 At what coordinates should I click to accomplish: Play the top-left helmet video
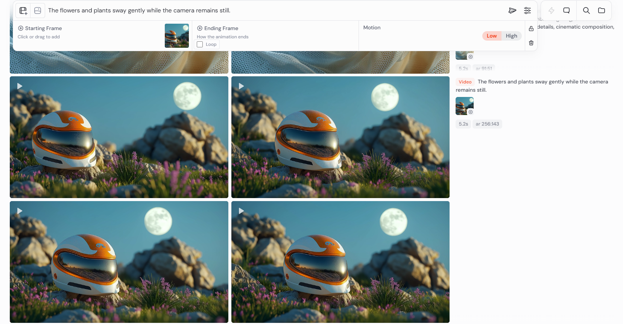20,86
